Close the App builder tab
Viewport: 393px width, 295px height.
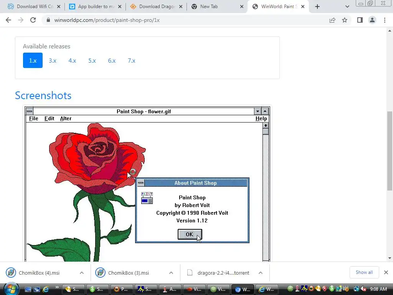point(120,7)
